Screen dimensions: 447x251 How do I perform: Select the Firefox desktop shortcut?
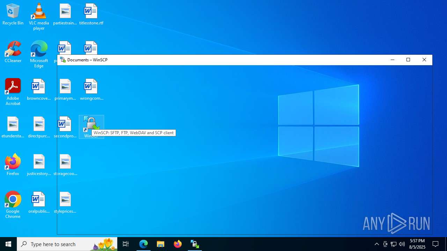(13, 165)
